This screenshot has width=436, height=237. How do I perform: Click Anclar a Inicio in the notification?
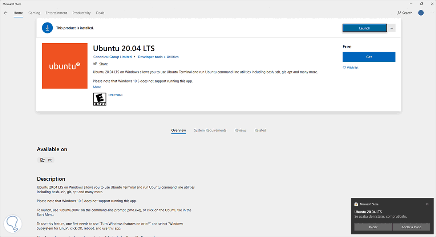click(x=412, y=227)
